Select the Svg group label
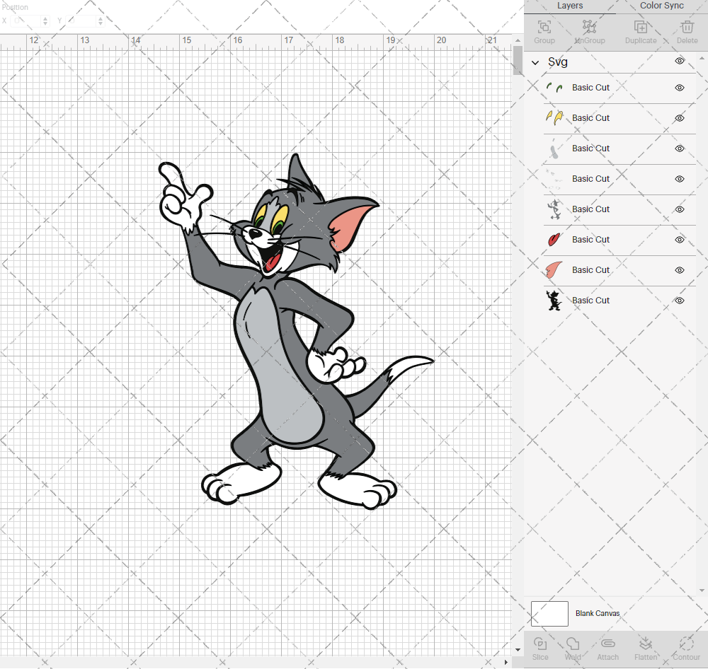Viewport: 708px width, 669px height. click(558, 62)
